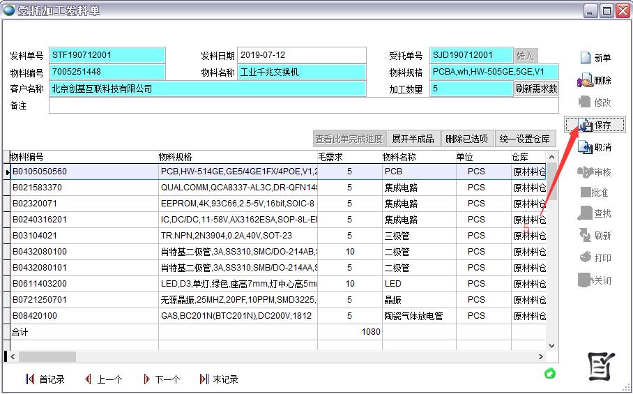This screenshot has height=394, width=633.
Task: Click the 展开半成品 button
Action: [413, 139]
